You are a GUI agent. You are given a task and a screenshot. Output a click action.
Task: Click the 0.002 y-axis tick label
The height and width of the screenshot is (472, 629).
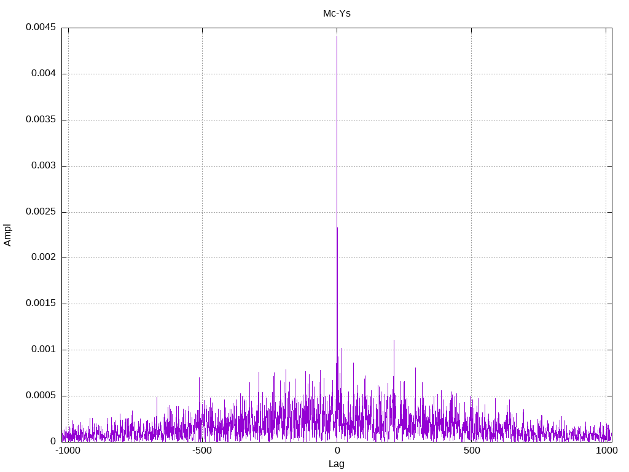43,258
